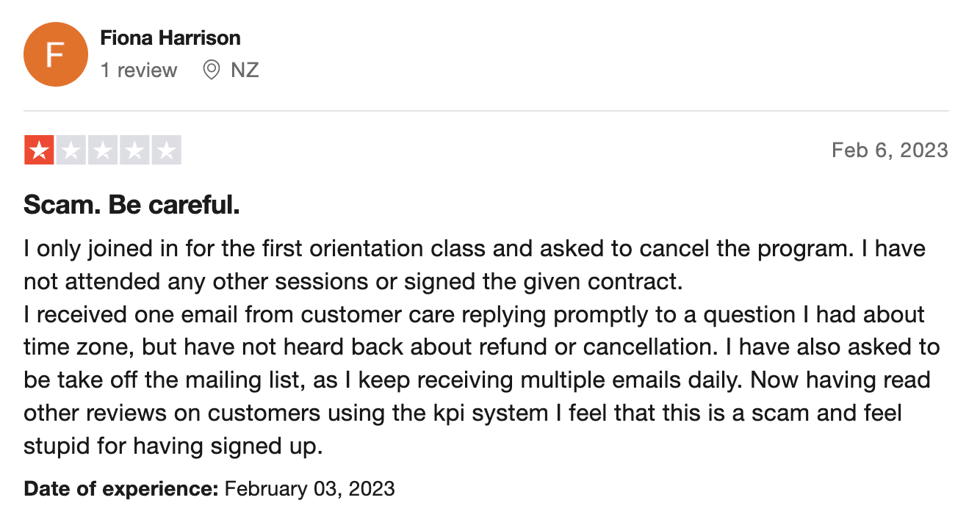Click the '1 review' count

point(139,70)
